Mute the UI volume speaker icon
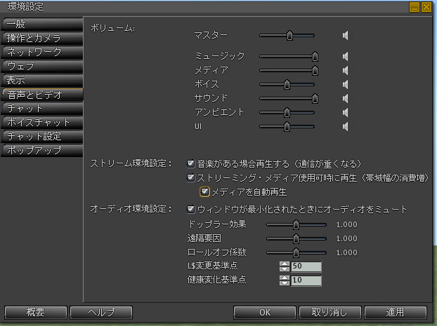The image size is (437, 326). (345, 126)
